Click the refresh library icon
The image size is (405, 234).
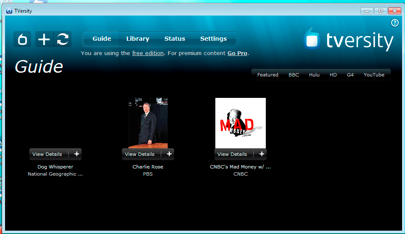click(x=63, y=39)
